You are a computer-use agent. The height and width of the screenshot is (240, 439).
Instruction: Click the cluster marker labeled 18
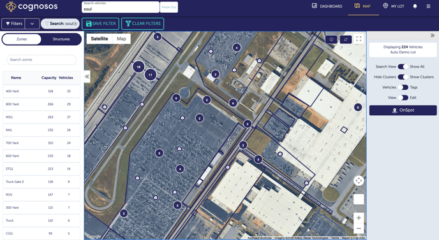pyautogui.click(x=138, y=67)
